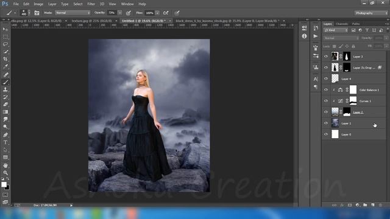The image size is (390, 219).
Task: Click the foreground color swatch
Action: point(4,184)
